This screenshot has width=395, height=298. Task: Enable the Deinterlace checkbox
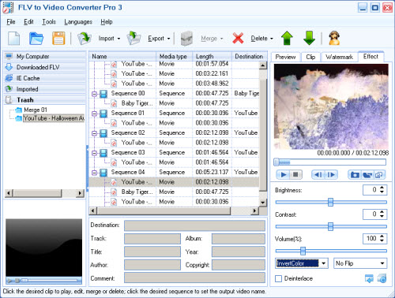278,278
